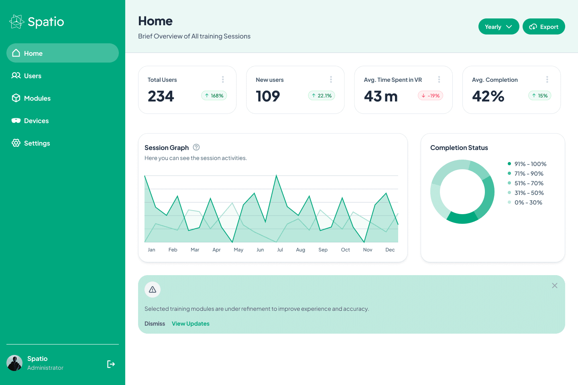Select Home in the sidebar
The height and width of the screenshot is (385, 578).
coord(33,53)
